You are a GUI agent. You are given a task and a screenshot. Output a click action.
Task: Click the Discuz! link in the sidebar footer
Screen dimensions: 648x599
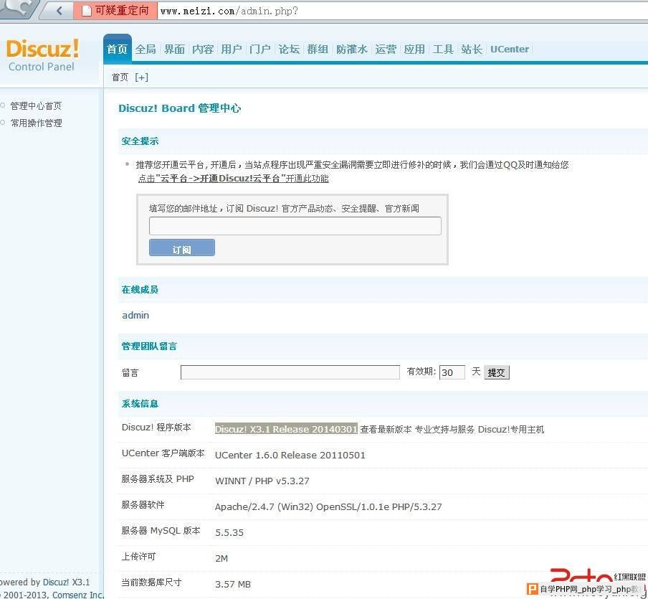click(56, 582)
